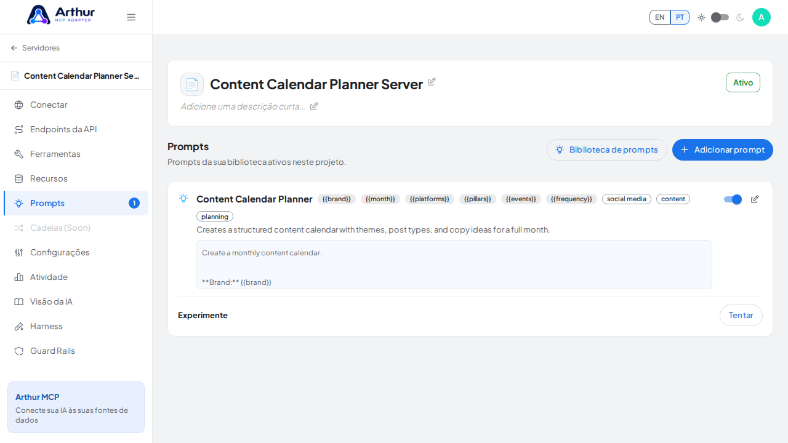Click Adicionar prompt button
Viewport: 788px width, 443px height.
(723, 150)
